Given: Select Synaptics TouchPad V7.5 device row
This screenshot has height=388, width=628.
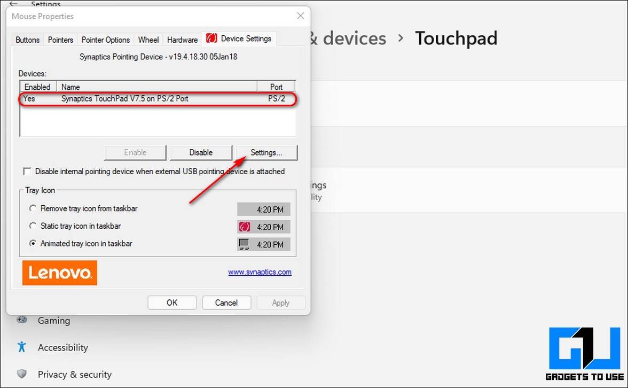Looking at the screenshot, I should (x=124, y=99).
